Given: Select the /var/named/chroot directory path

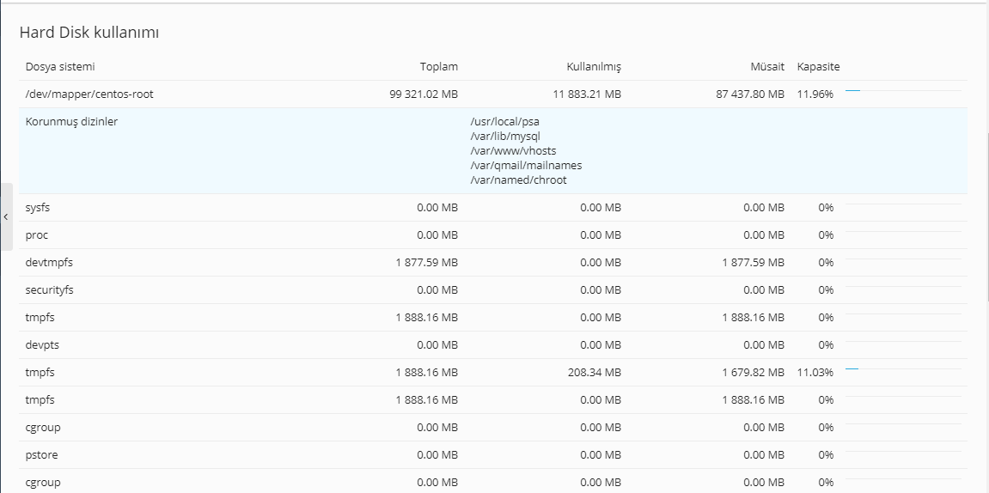Looking at the screenshot, I should coord(518,180).
